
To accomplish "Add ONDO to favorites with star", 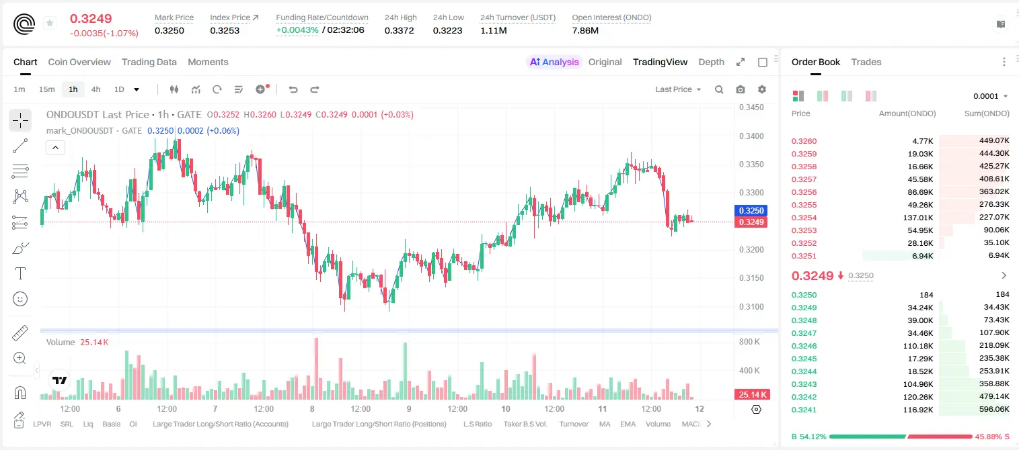I will point(50,24).
